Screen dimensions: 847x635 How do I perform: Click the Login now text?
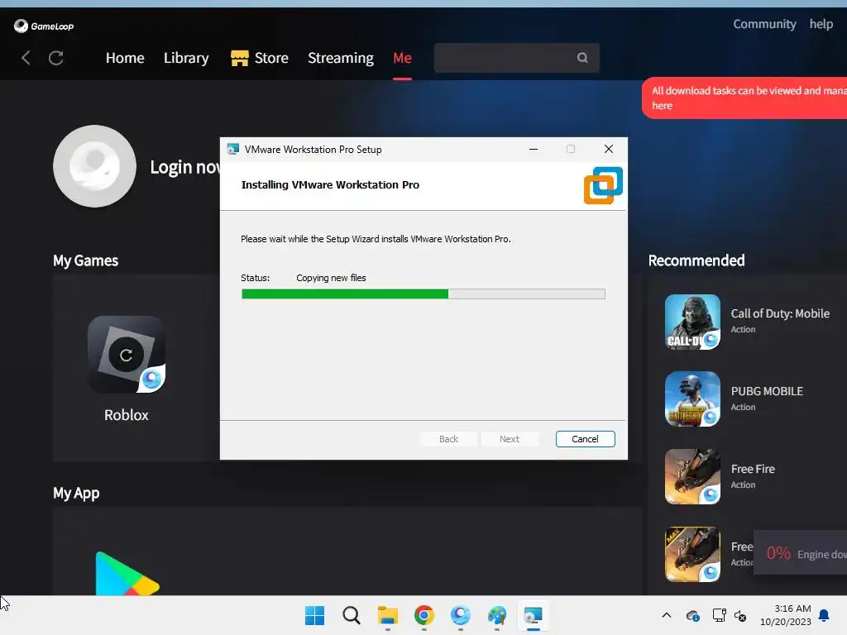click(184, 167)
